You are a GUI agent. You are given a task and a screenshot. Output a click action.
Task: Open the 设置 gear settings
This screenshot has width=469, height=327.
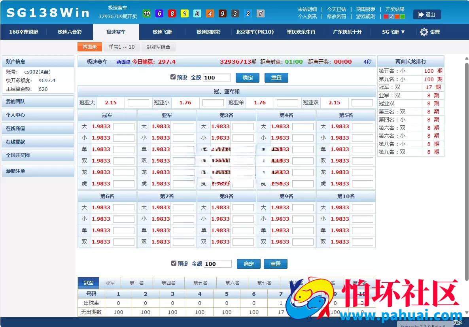[x=430, y=32]
